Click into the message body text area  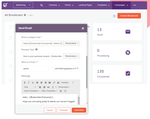coord(49,100)
